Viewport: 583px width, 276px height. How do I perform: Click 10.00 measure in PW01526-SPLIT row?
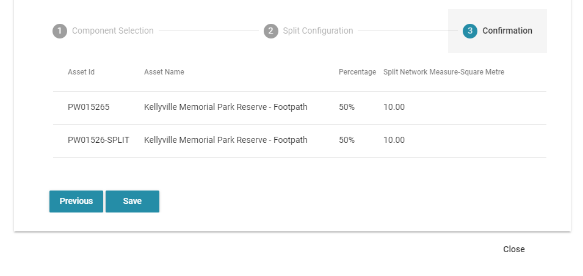click(x=394, y=140)
